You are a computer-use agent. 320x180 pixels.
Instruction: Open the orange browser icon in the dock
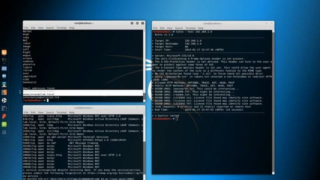(4, 52)
